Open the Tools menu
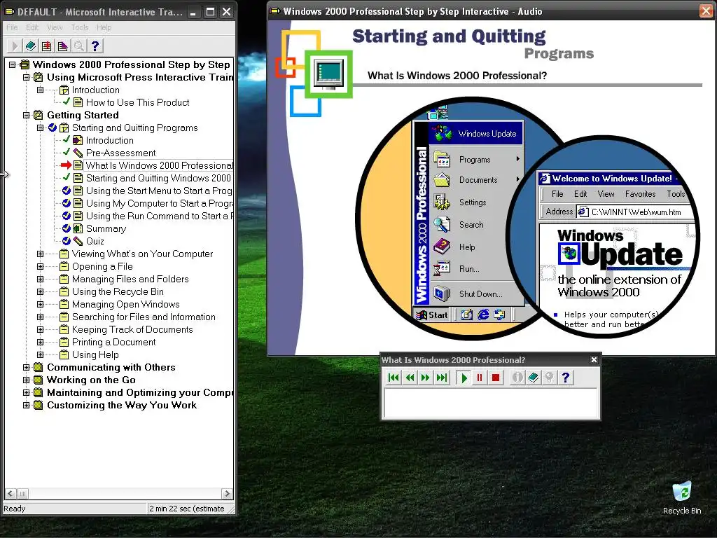Viewport: 717px width, 538px height. click(x=80, y=27)
